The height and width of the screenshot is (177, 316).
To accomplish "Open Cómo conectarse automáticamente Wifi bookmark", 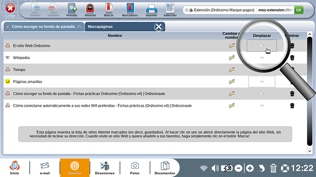I will 102,106.
